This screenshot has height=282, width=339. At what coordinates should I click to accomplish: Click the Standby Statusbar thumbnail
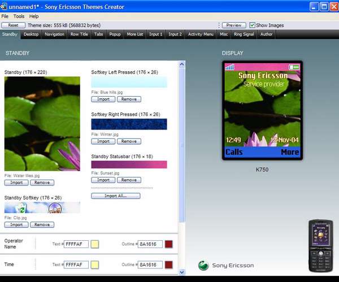129,164
